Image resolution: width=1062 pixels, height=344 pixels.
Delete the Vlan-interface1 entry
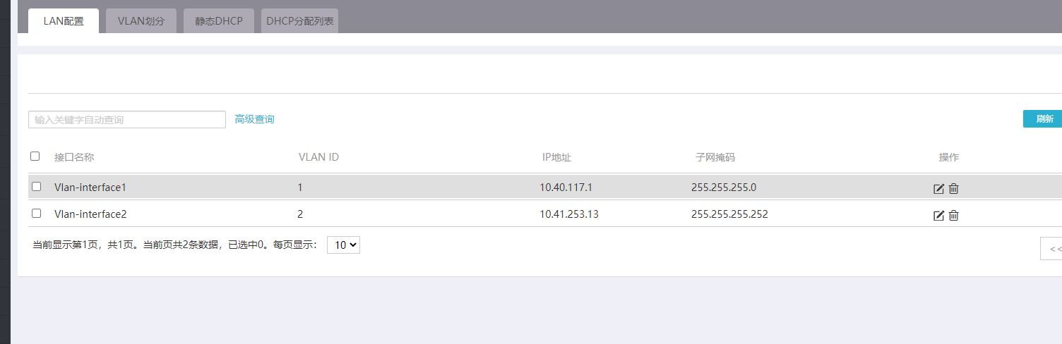(x=953, y=188)
